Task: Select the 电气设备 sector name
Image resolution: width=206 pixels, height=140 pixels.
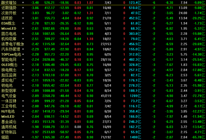Action: coord(9,96)
